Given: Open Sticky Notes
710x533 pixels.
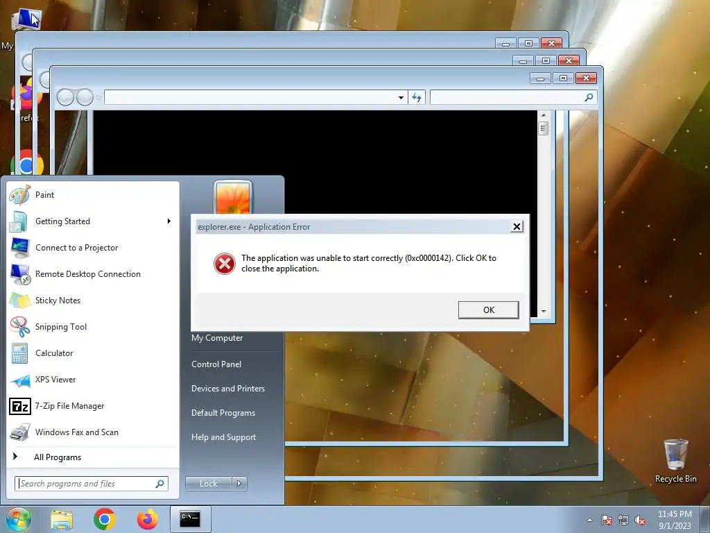Looking at the screenshot, I should coord(93,300).
